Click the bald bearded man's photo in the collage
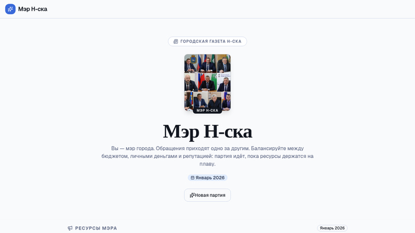 click(x=190, y=82)
